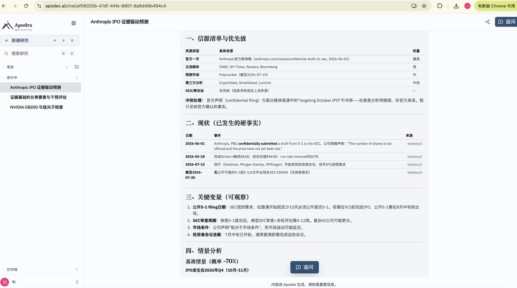This screenshot has width=517, height=288.
Task: Click CryptoSlate, SmartAsset, Luminix cell
Action: [x=245, y=83]
